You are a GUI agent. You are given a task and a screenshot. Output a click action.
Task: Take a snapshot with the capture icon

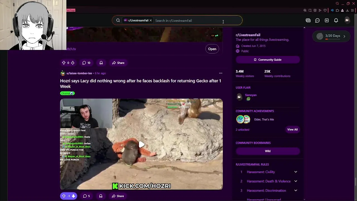310,10
